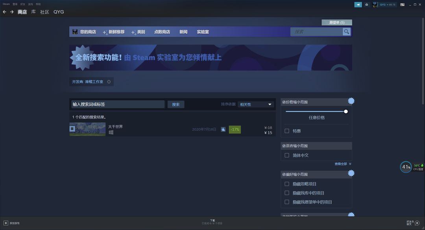This screenshot has height=230, width=425.
Task: Click the store 搜索 input box
Action: [x=316, y=32]
